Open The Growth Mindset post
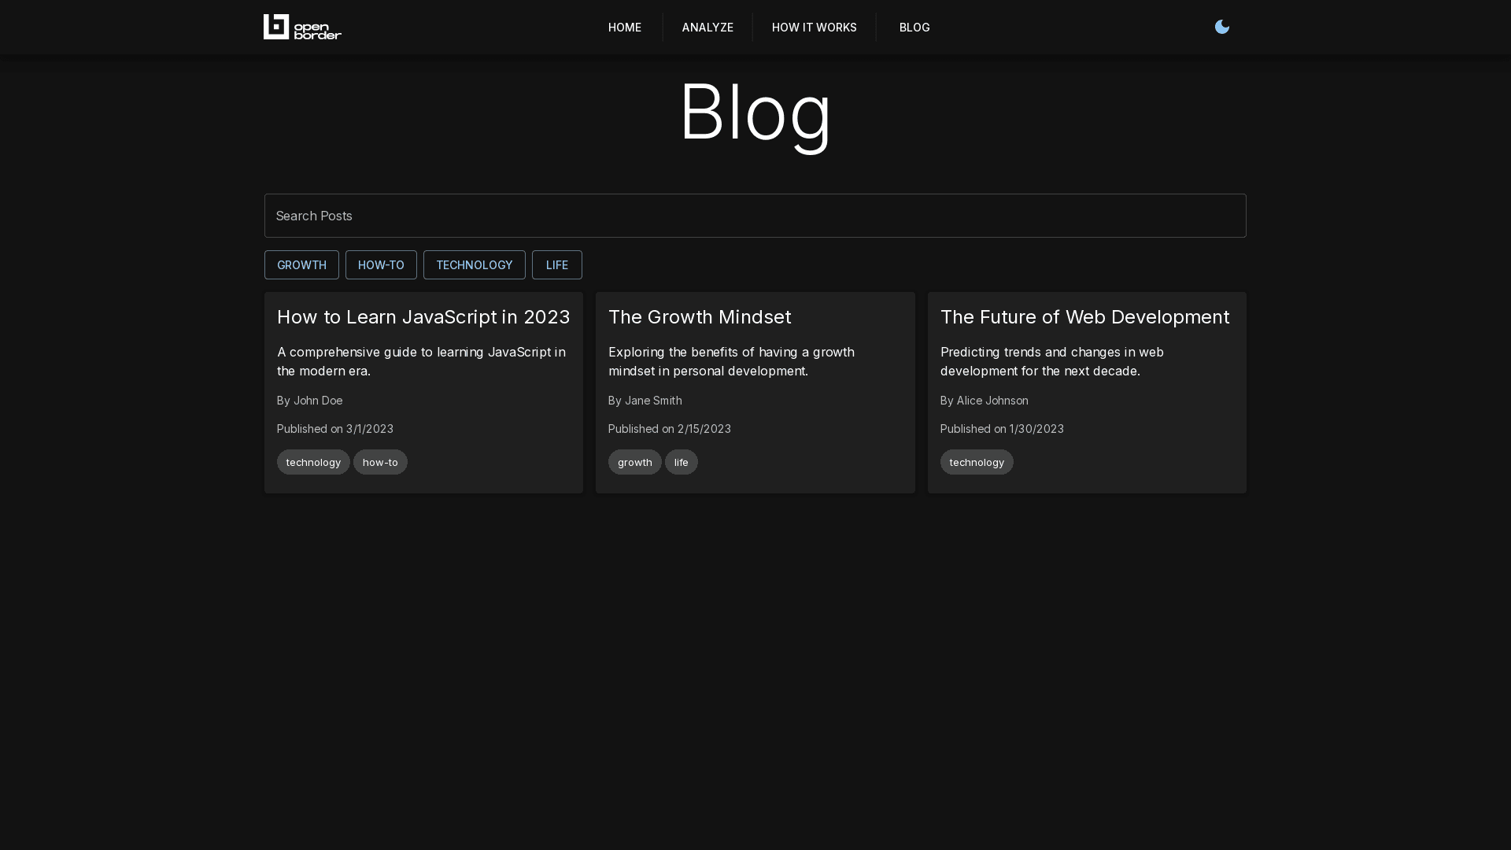Viewport: 1511px width, 850px height. pyautogui.click(x=699, y=317)
